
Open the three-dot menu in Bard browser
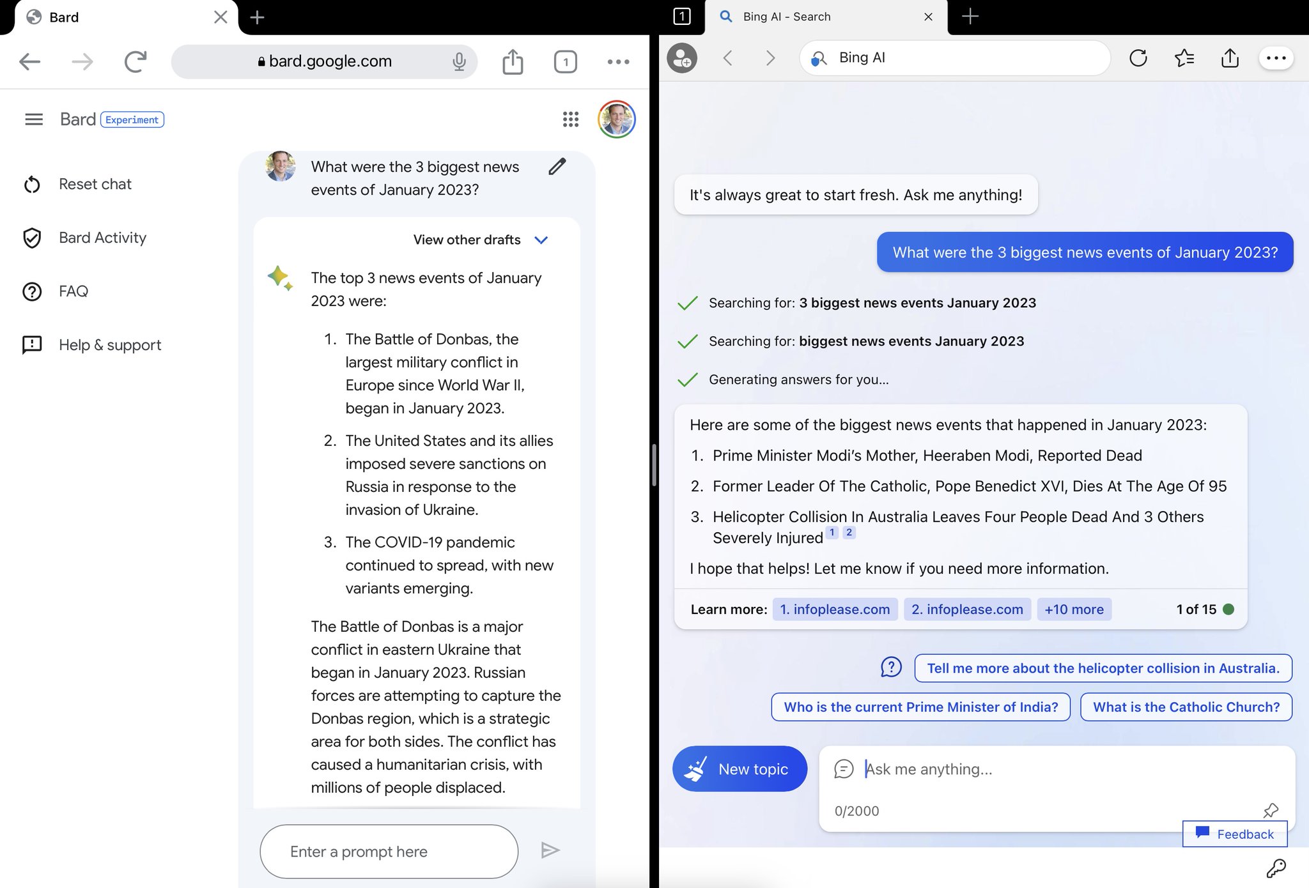pos(618,62)
